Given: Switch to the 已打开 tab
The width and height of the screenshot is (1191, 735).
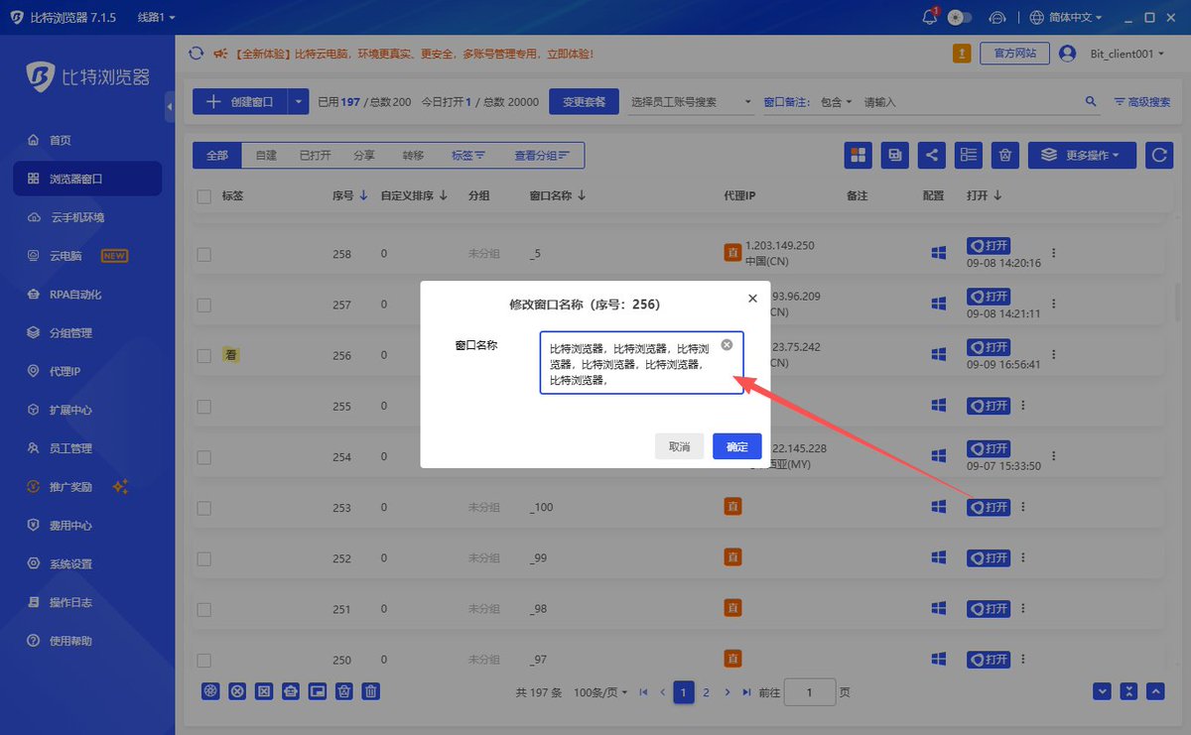Looking at the screenshot, I should [315, 155].
